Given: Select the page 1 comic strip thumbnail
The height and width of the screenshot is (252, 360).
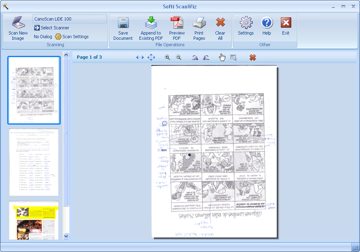Looking at the screenshot, I should tap(34, 90).
